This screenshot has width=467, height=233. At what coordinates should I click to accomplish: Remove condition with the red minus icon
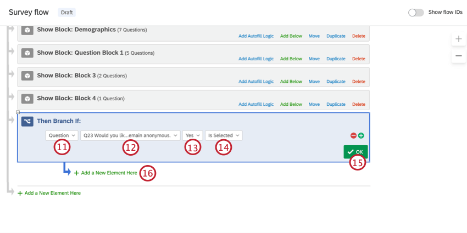pos(353,135)
